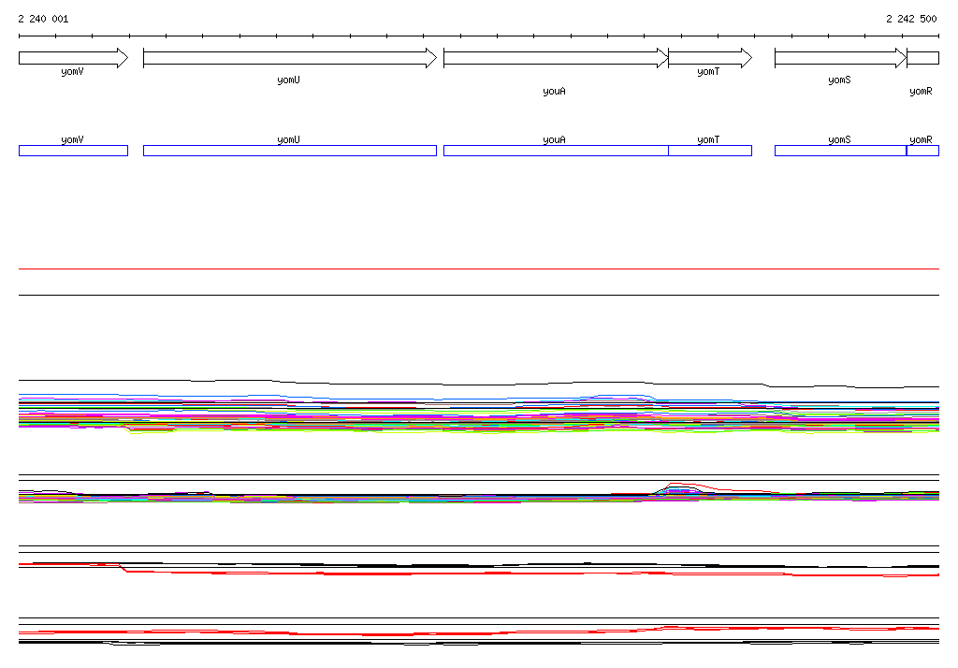Select the youA gene arrow
This screenshot has height=668, width=958.
(556, 58)
